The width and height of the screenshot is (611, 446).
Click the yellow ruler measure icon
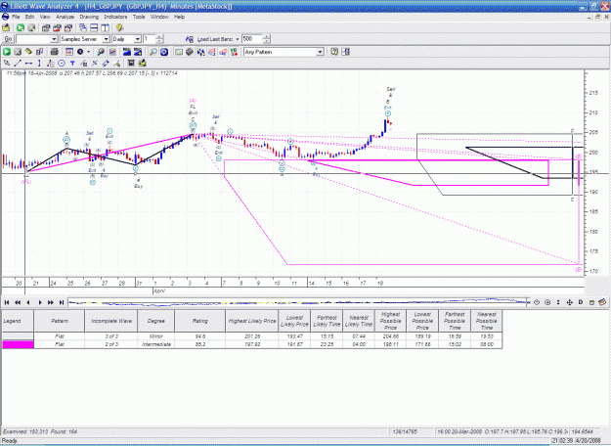28,52
